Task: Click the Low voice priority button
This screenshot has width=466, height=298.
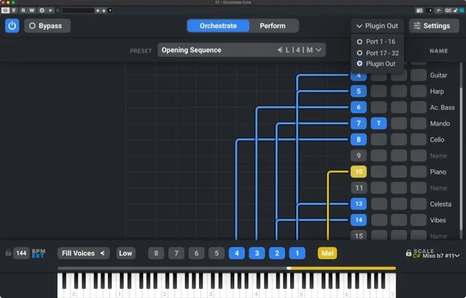Action: [x=126, y=253]
